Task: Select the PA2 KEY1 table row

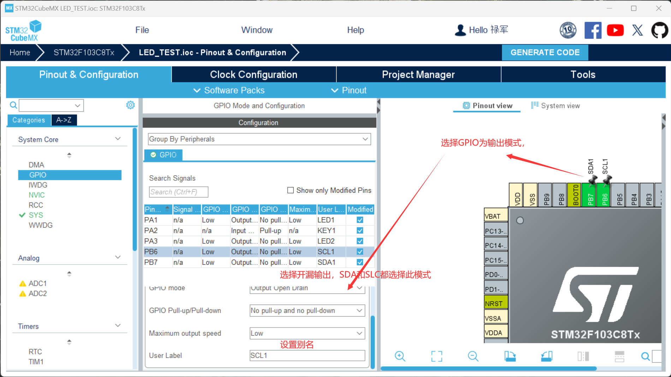Action: pyautogui.click(x=259, y=230)
